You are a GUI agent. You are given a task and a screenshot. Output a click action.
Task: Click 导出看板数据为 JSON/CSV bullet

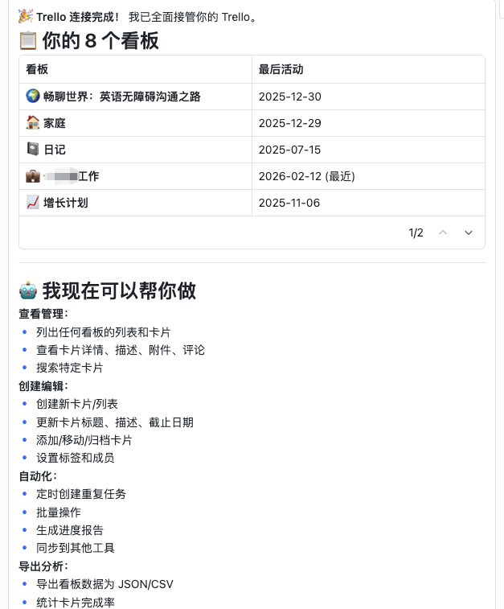coord(104,585)
